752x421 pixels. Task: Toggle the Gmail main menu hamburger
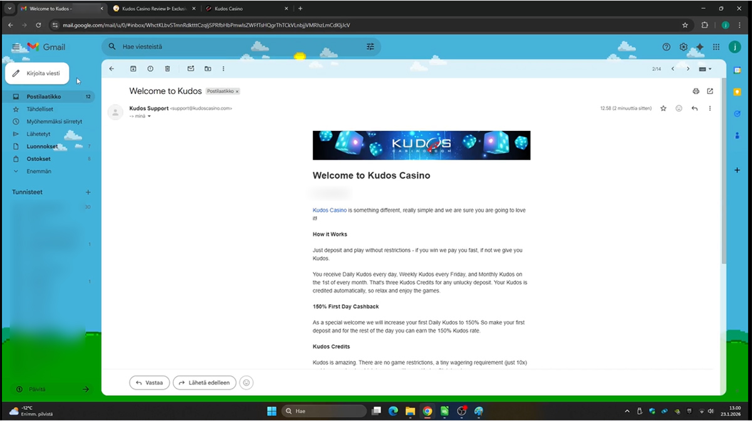pyautogui.click(x=16, y=47)
